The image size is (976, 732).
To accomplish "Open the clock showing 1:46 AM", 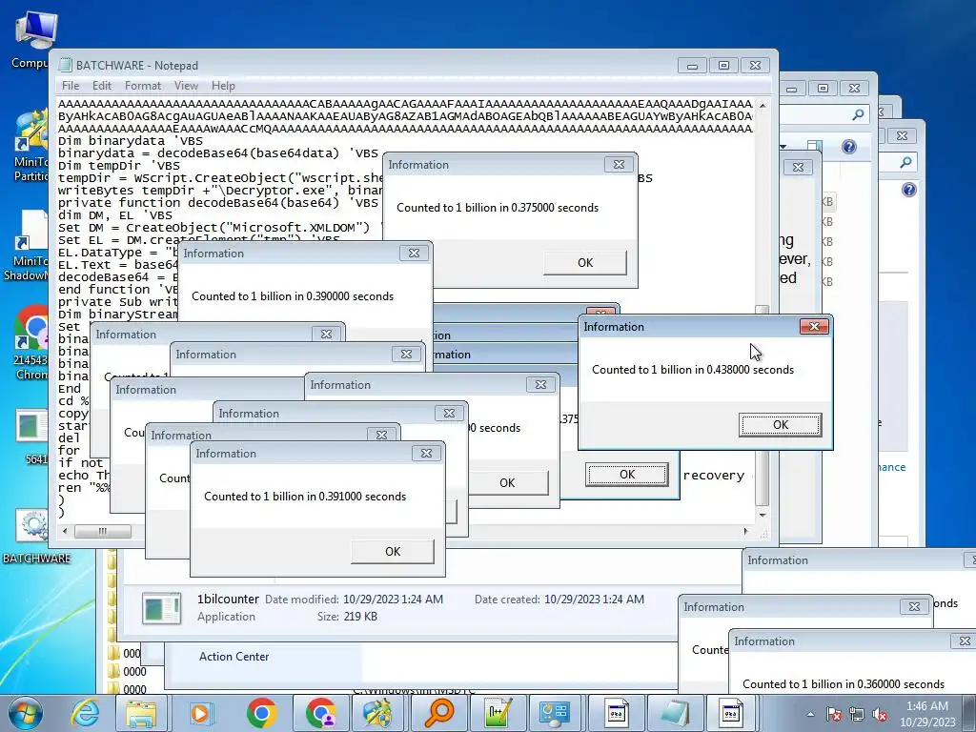I will pos(927,714).
